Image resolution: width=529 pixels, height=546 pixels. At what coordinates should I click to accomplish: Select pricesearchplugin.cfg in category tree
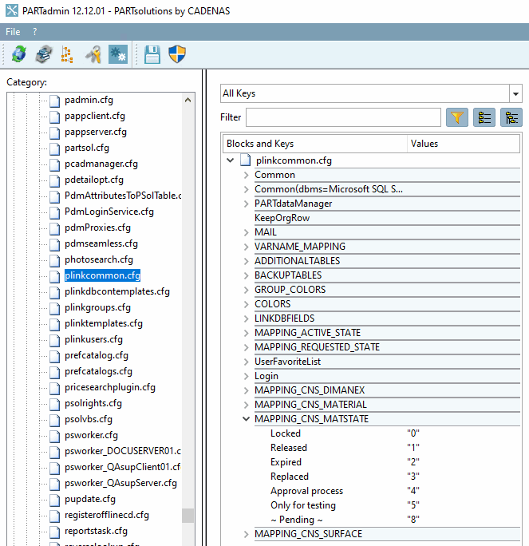pyautogui.click(x=109, y=387)
